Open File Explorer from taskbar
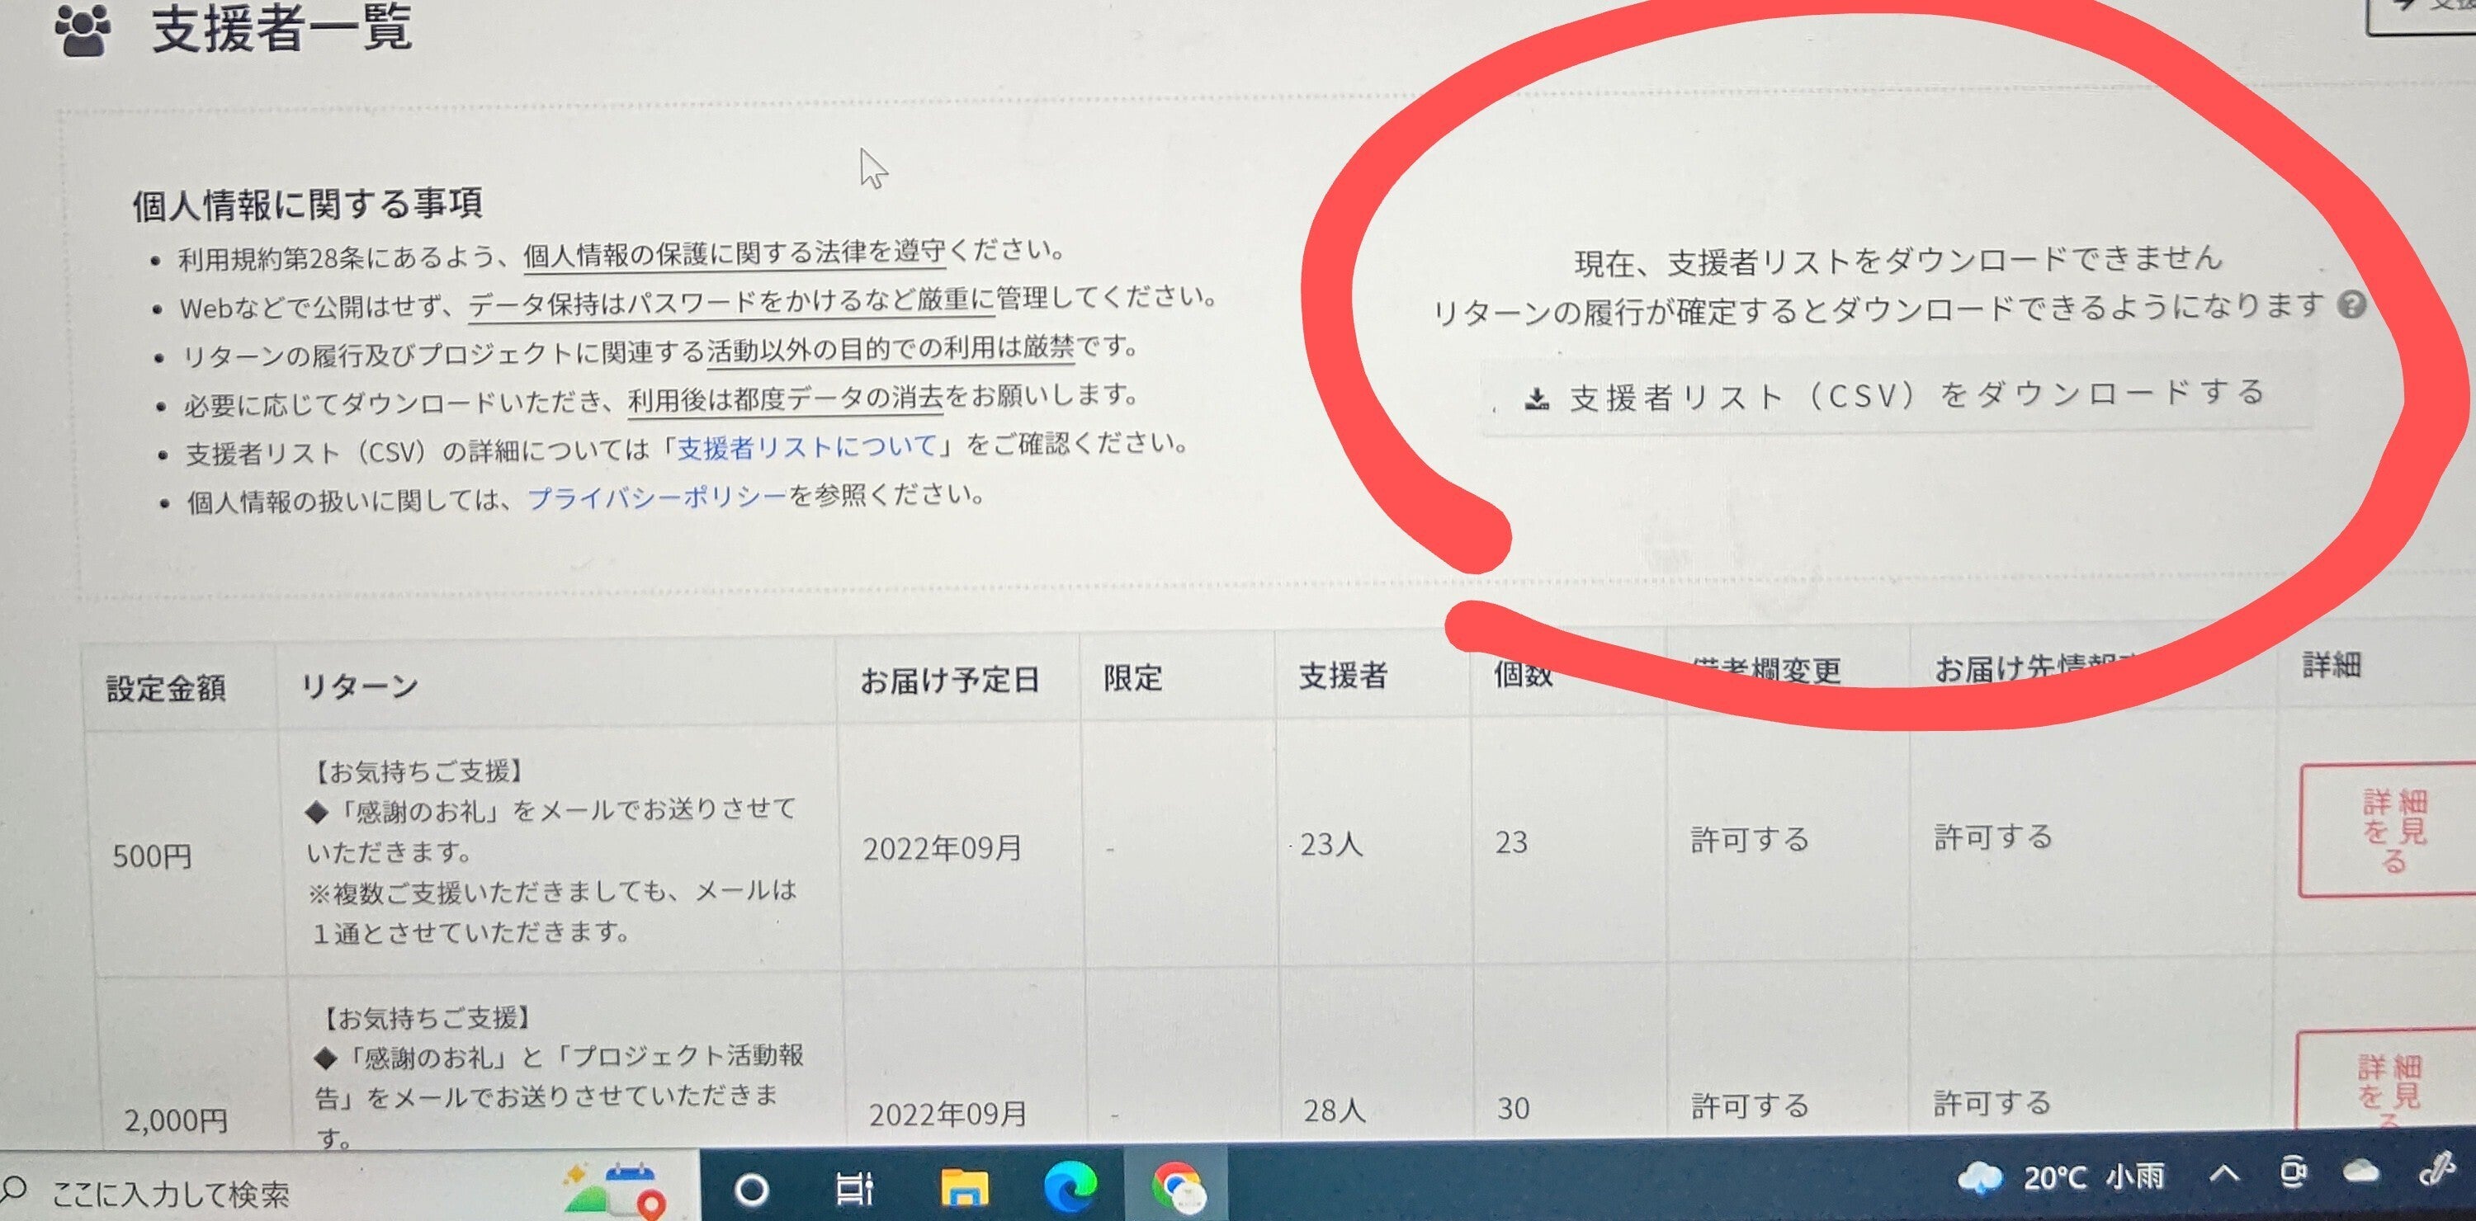This screenshot has width=2476, height=1221. click(964, 1188)
